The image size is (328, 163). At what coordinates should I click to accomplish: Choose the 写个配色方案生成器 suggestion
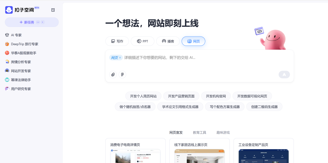225,107
